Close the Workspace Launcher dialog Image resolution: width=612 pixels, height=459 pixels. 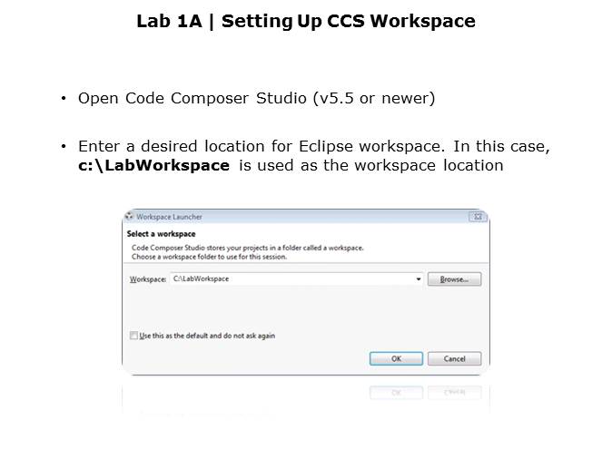[x=476, y=217]
